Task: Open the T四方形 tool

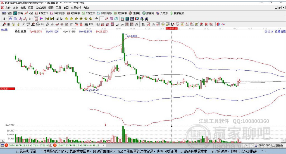Action: click(x=89, y=13)
